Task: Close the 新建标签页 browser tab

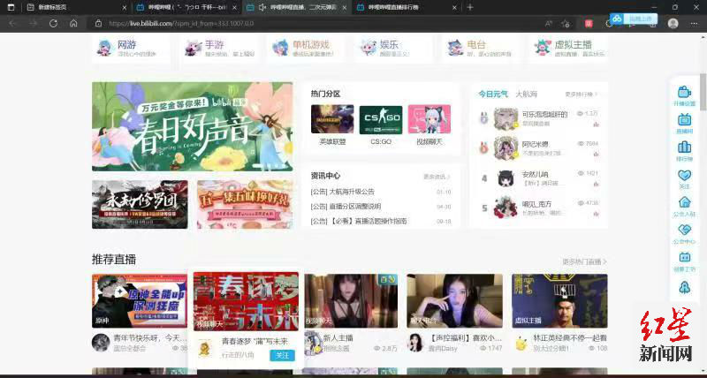Action: 125,8
